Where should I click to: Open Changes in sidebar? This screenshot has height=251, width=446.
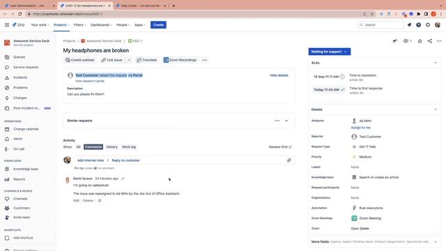click(20, 98)
